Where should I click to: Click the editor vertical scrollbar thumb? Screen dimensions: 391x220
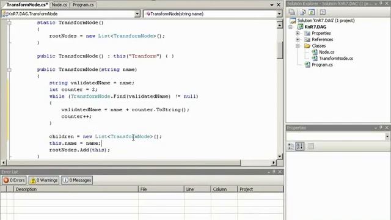click(x=280, y=50)
